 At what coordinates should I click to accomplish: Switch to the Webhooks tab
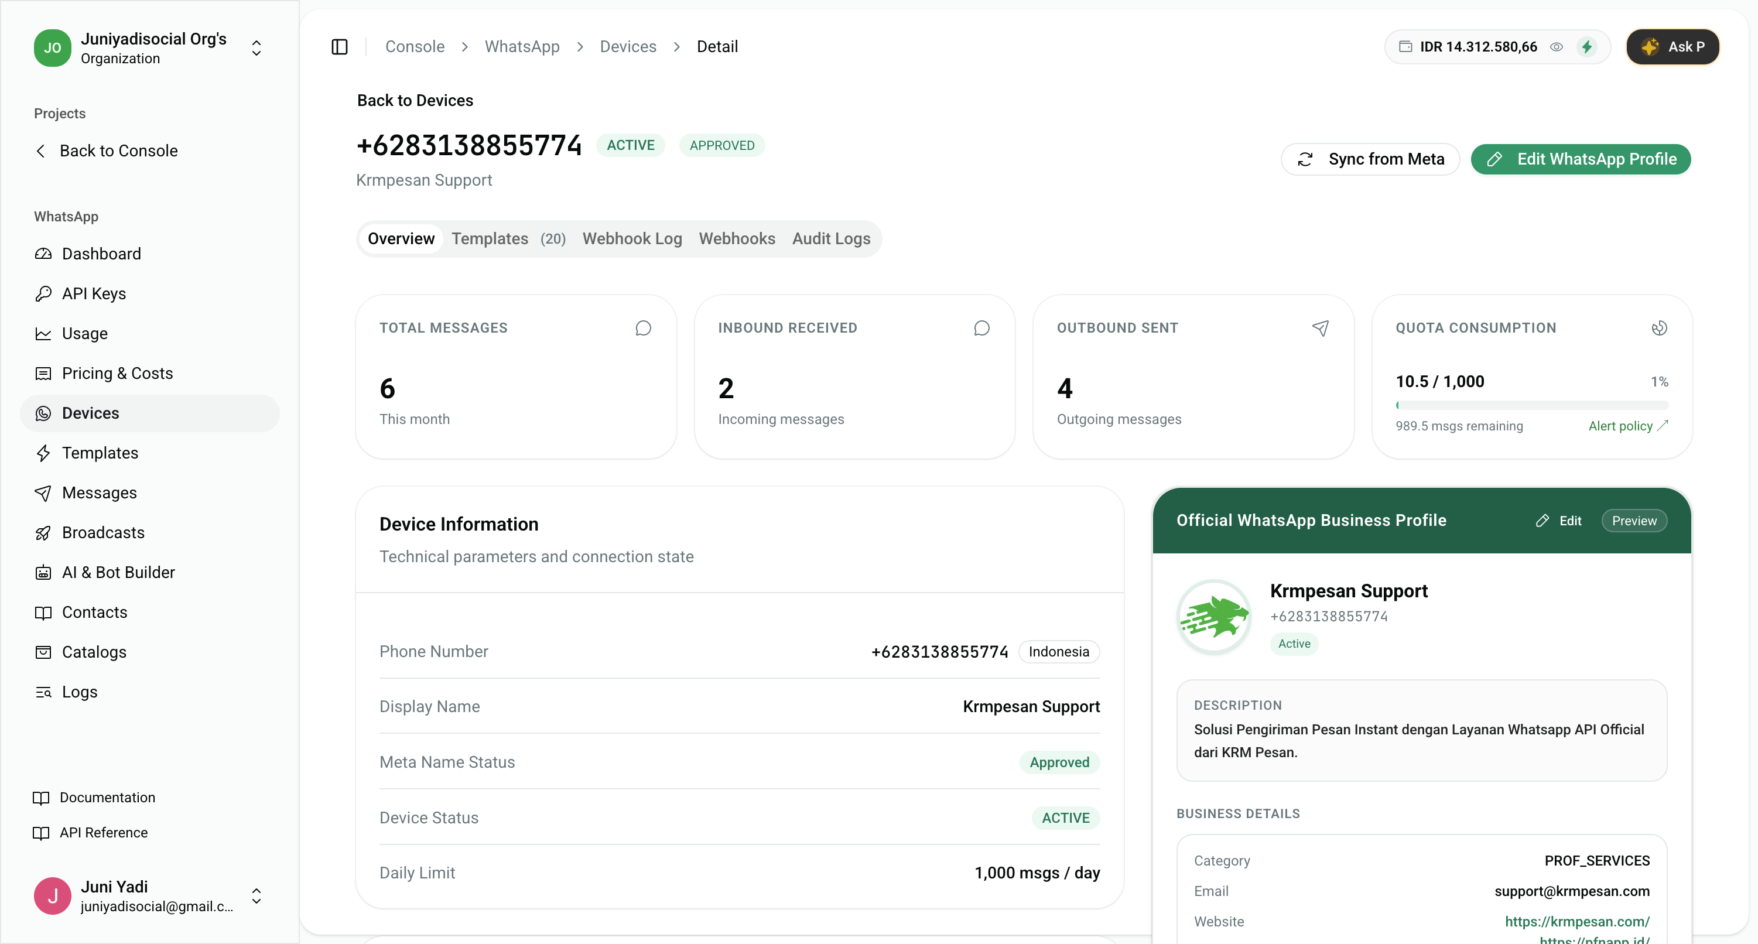pyautogui.click(x=736, y=238)
